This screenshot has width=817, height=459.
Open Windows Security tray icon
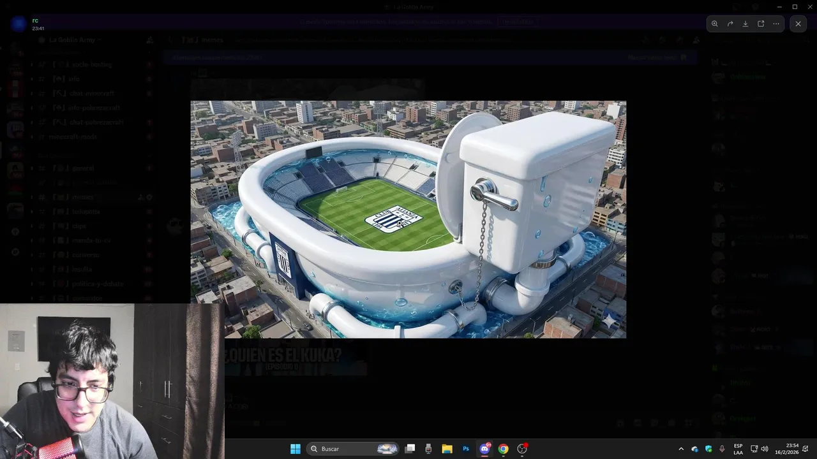[x=708, y=449]
